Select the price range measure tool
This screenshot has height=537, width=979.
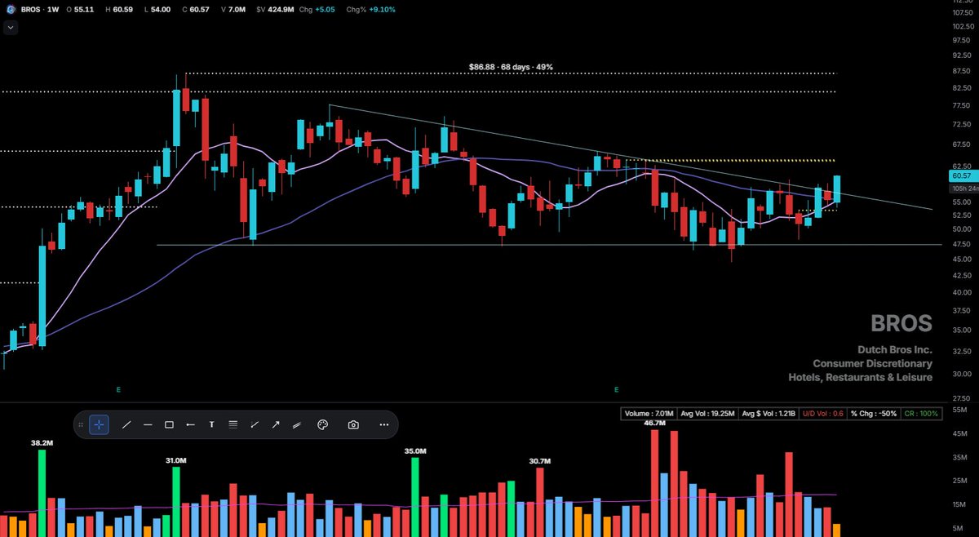(255, 424)
